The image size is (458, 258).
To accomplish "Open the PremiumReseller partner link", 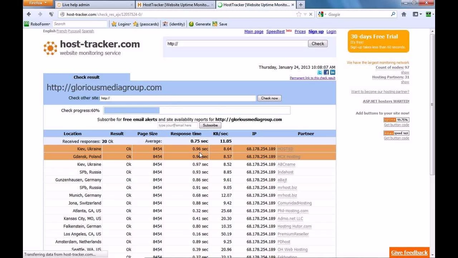I will pyautogui.click(x=293, y=234).
